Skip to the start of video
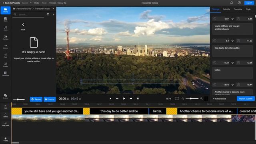Screen dimensions: 256x144 (110, 98)
